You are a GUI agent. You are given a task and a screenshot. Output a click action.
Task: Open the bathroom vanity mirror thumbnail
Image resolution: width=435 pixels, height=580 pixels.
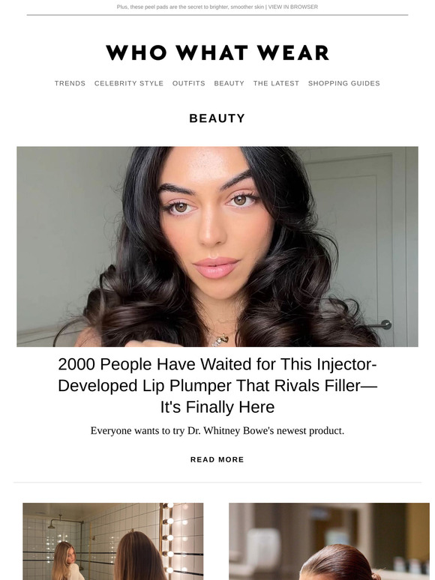click(x=113, y=541)
